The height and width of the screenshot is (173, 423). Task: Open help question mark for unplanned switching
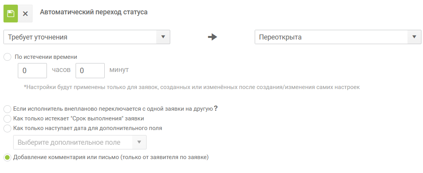pyautogui.click(x=216, y=109)
